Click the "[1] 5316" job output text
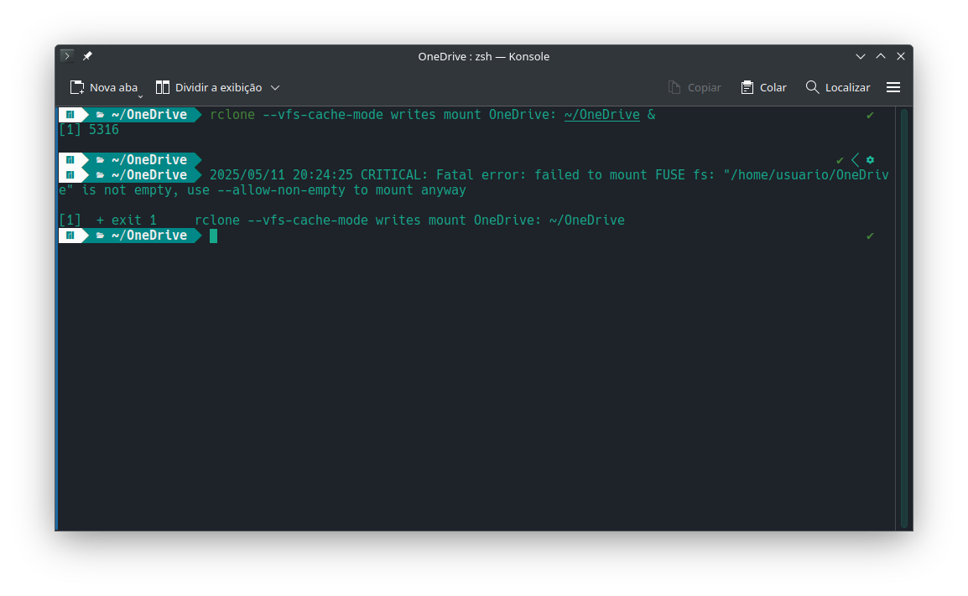Image resolution: width=968 pixels, height=596 pixels. (x=89, y=130)
